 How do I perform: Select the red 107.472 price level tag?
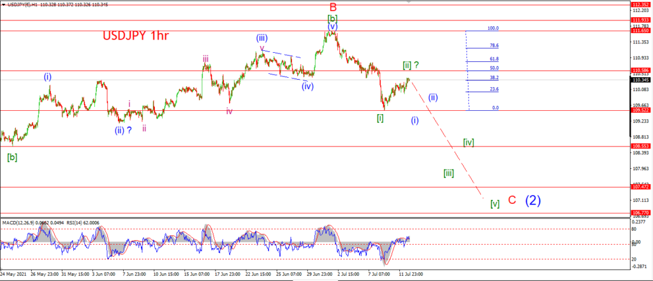pyautogui.click(x=641, y=187)
